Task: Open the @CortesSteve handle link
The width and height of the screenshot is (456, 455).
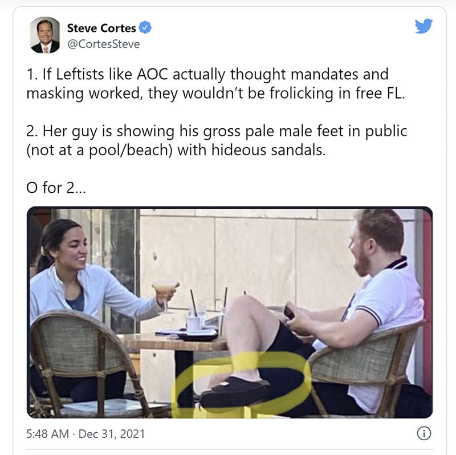Action: 104,44
